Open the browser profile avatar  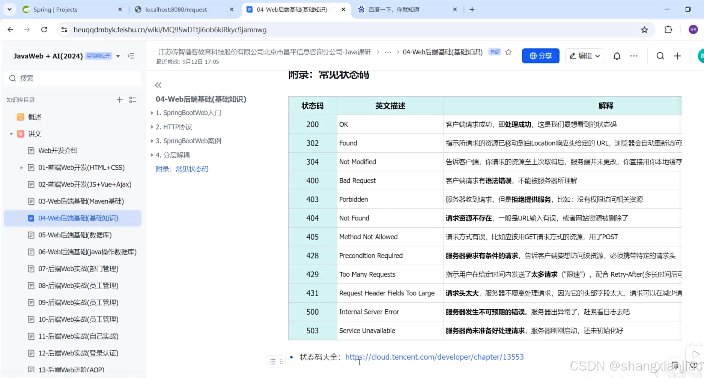pos(693,30)
